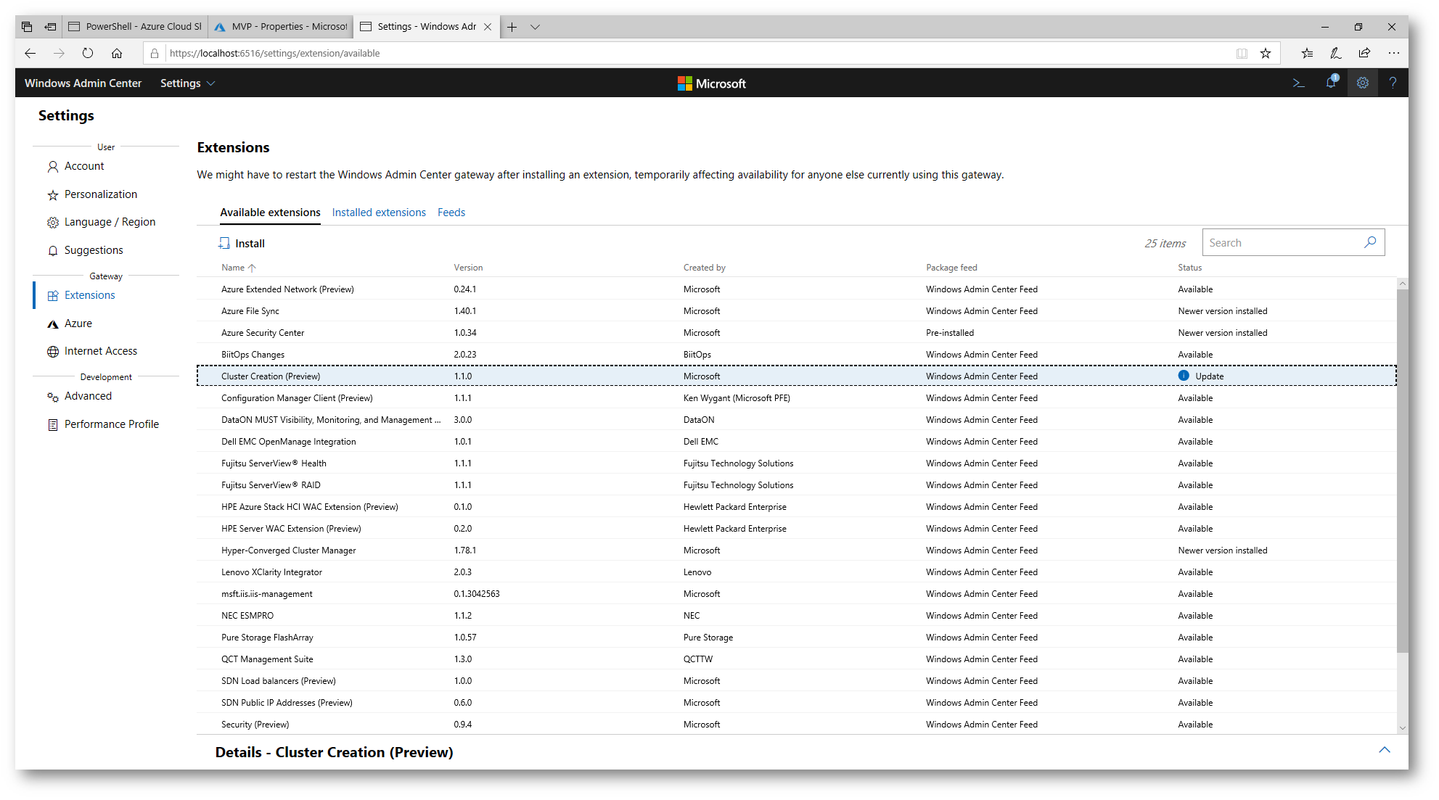Click the search magnifier icon

1369,242
